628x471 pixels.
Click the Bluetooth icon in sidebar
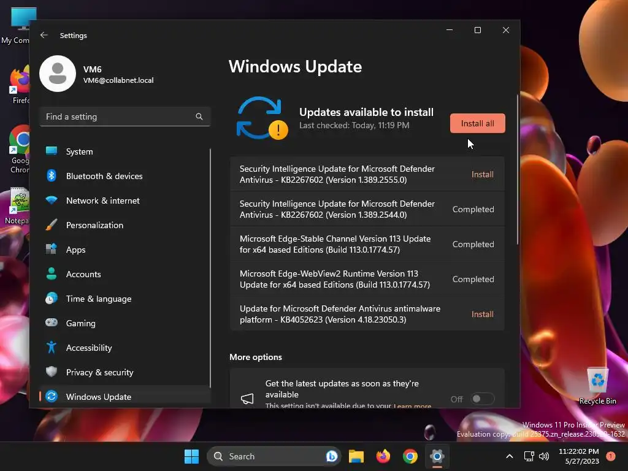[x=52, y=175]
